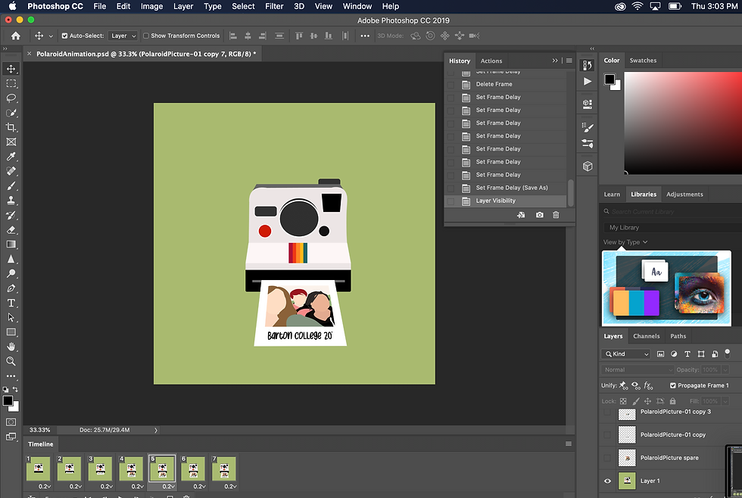Screen dimensions: 742x498
Task: Select the Eyedropper tool
Action: click(x=11, y=157)
